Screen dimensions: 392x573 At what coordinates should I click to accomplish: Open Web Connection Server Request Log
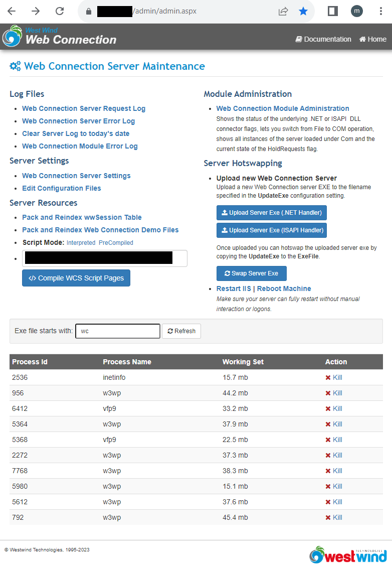84,108
